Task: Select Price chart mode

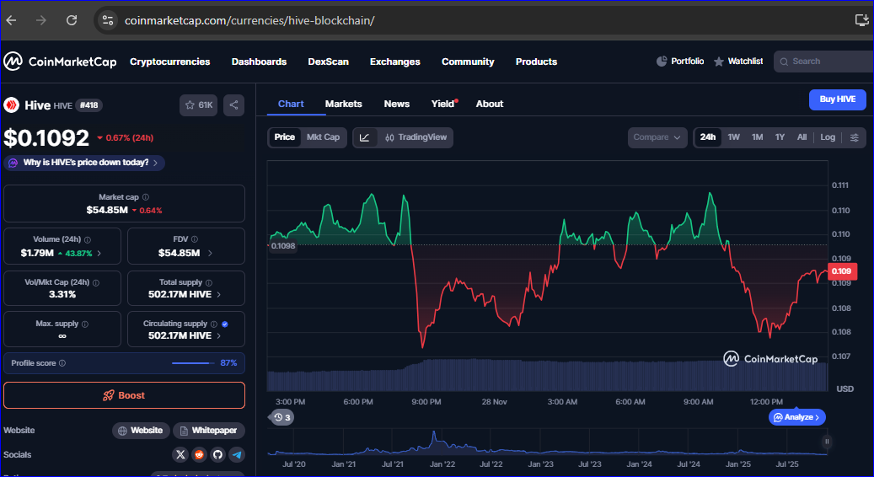Action: pyautogui.click(x=284, y=137)
